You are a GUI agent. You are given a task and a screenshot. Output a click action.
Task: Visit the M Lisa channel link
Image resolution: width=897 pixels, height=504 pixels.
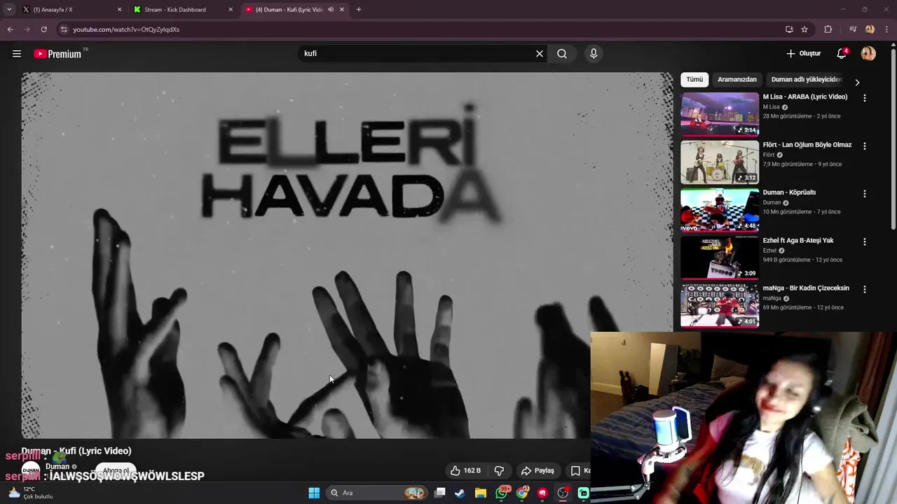(x=771, y=107)
